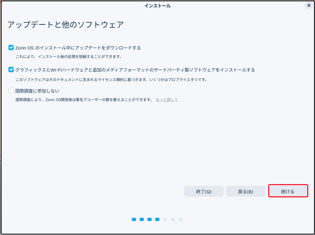This screenshot has width=315, height=235.
Task: Go back with the 戻る(B) button
Action: click(x=246, y=191)
